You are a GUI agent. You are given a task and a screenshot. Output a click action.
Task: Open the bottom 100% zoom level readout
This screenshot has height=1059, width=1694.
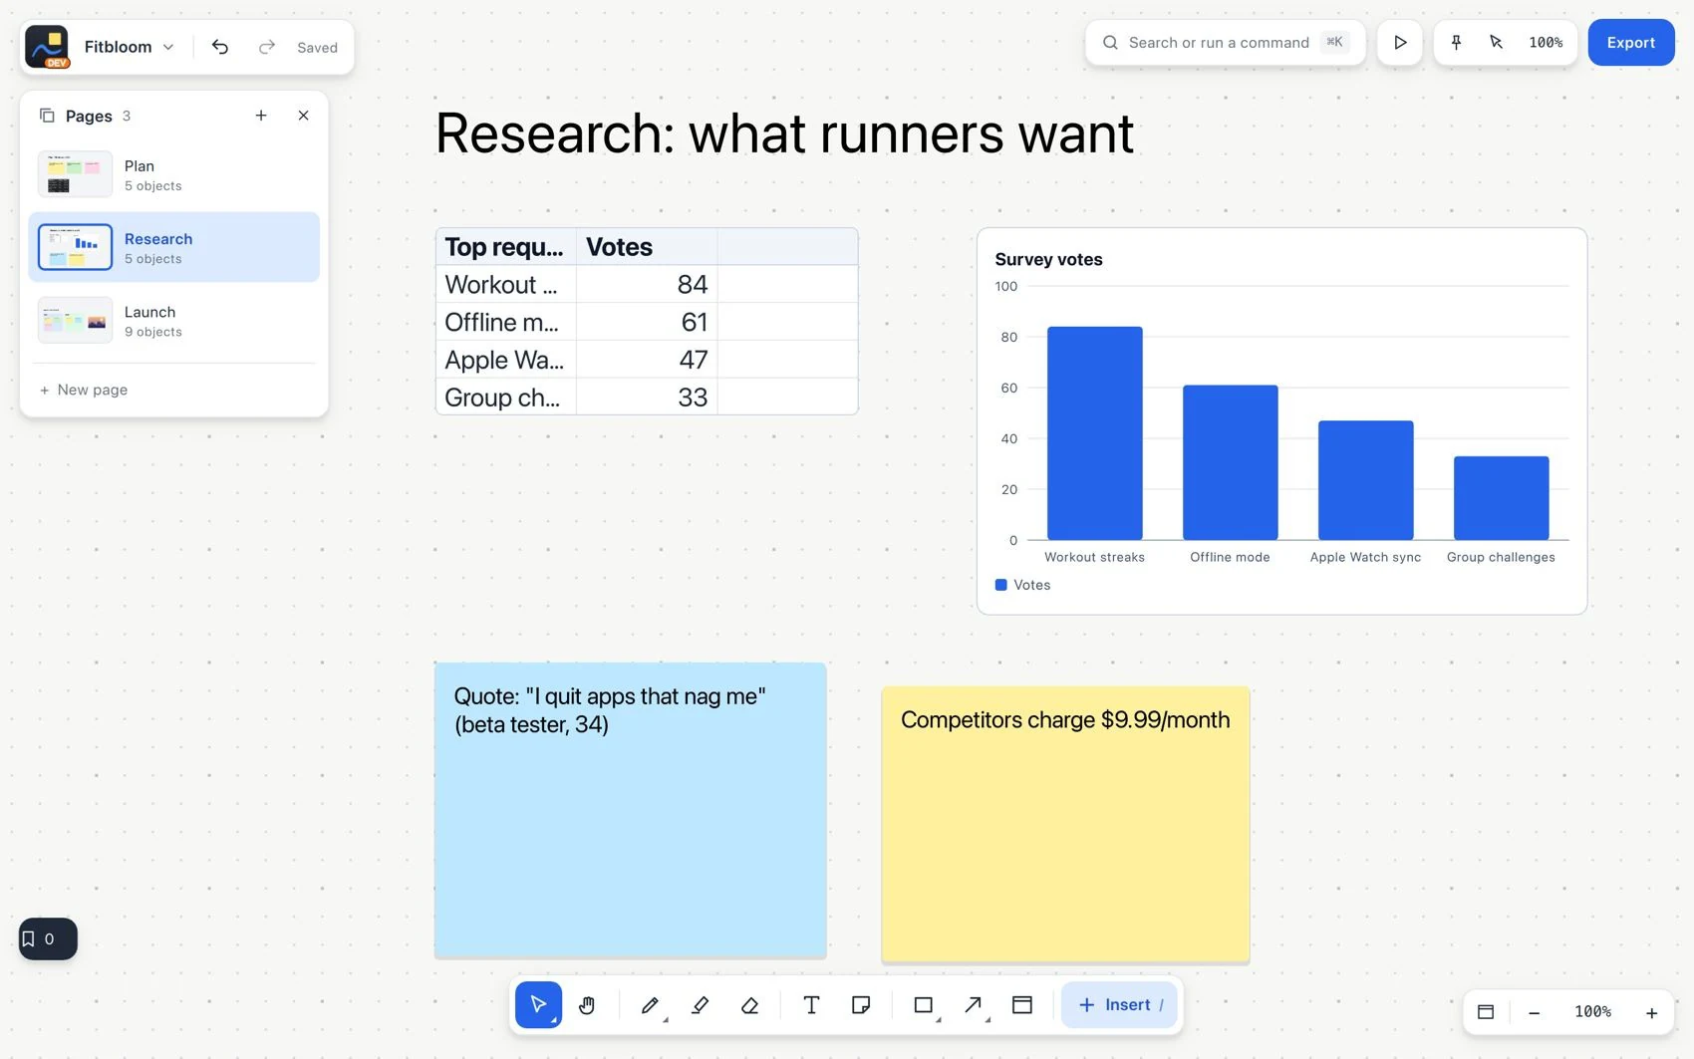click(x=1592, y=1012)
